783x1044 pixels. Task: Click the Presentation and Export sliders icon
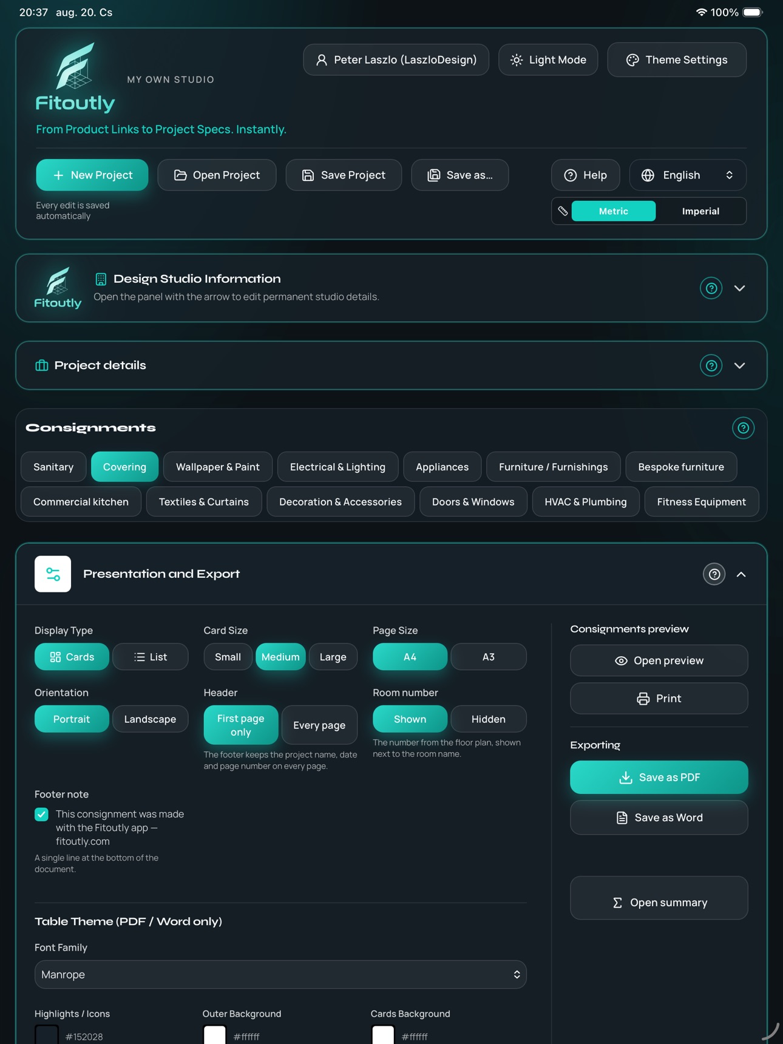pos(53,574)
